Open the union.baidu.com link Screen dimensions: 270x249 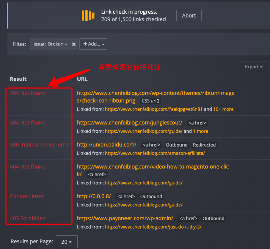(x=107, y=145)
